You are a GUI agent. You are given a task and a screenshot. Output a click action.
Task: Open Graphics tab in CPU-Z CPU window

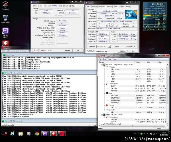click(x=122, y=7)
